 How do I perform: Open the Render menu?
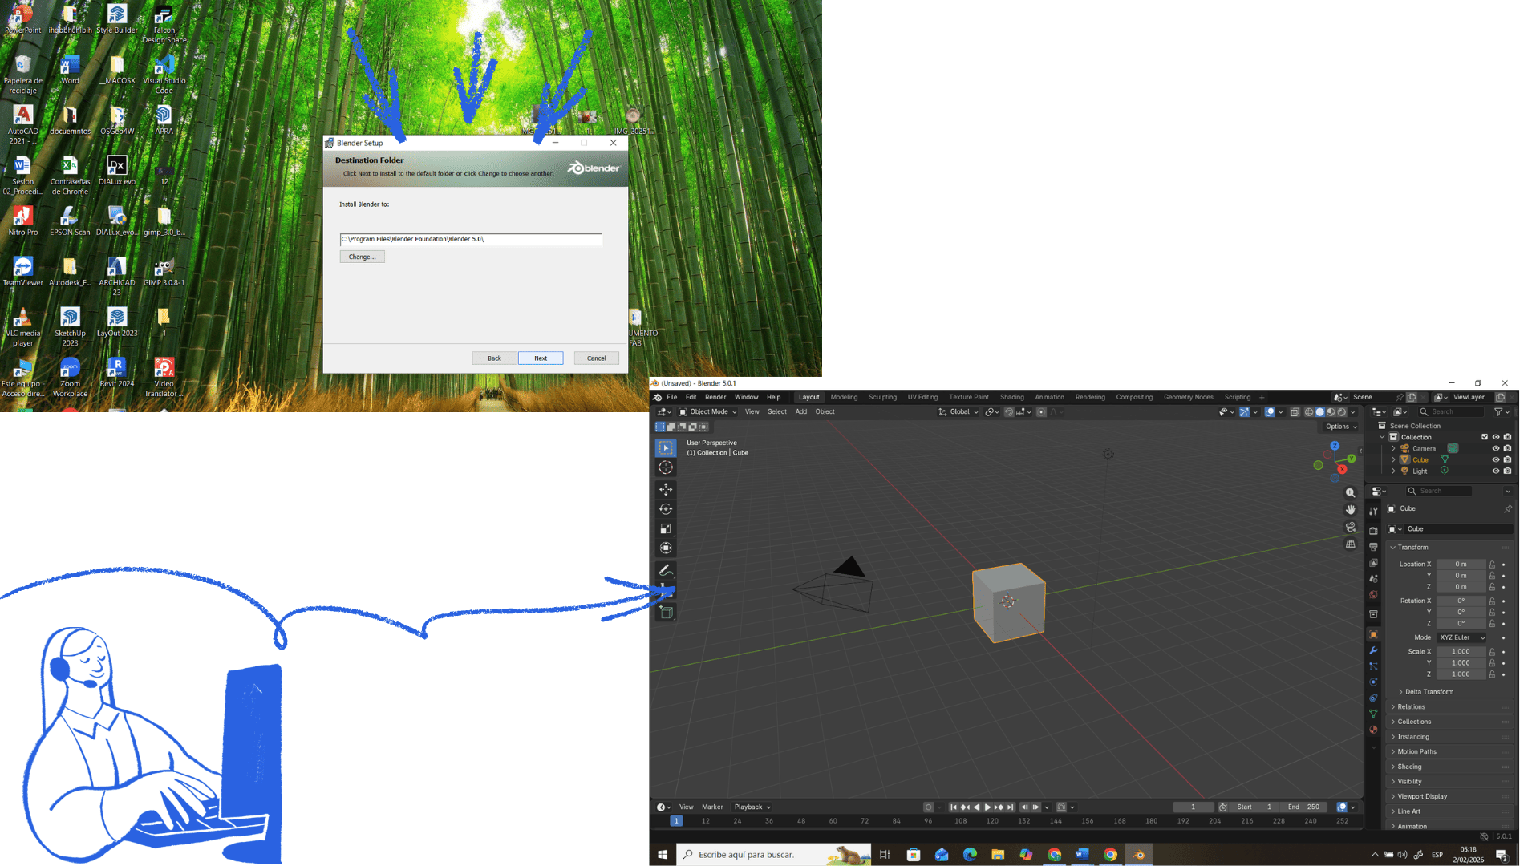(x=715, y=397)
